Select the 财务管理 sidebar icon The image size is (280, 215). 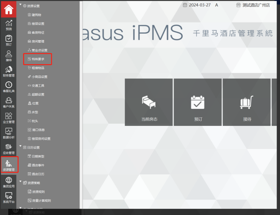(x=9, y=72)
